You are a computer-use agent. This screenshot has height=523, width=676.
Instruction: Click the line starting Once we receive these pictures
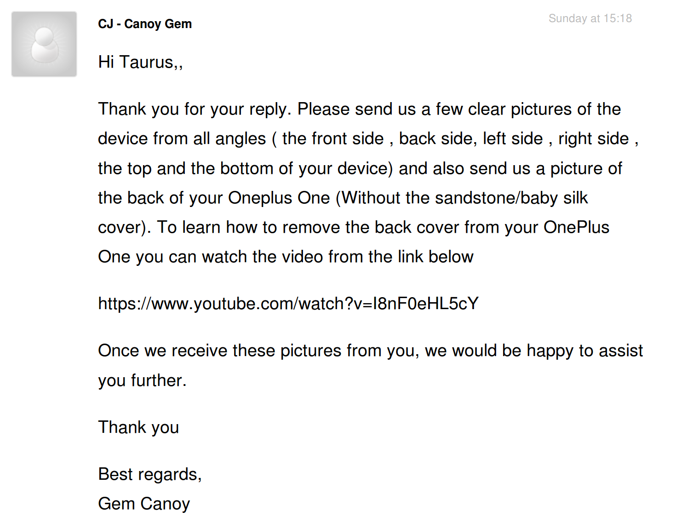pyautogui.click(x=371, y=351)
